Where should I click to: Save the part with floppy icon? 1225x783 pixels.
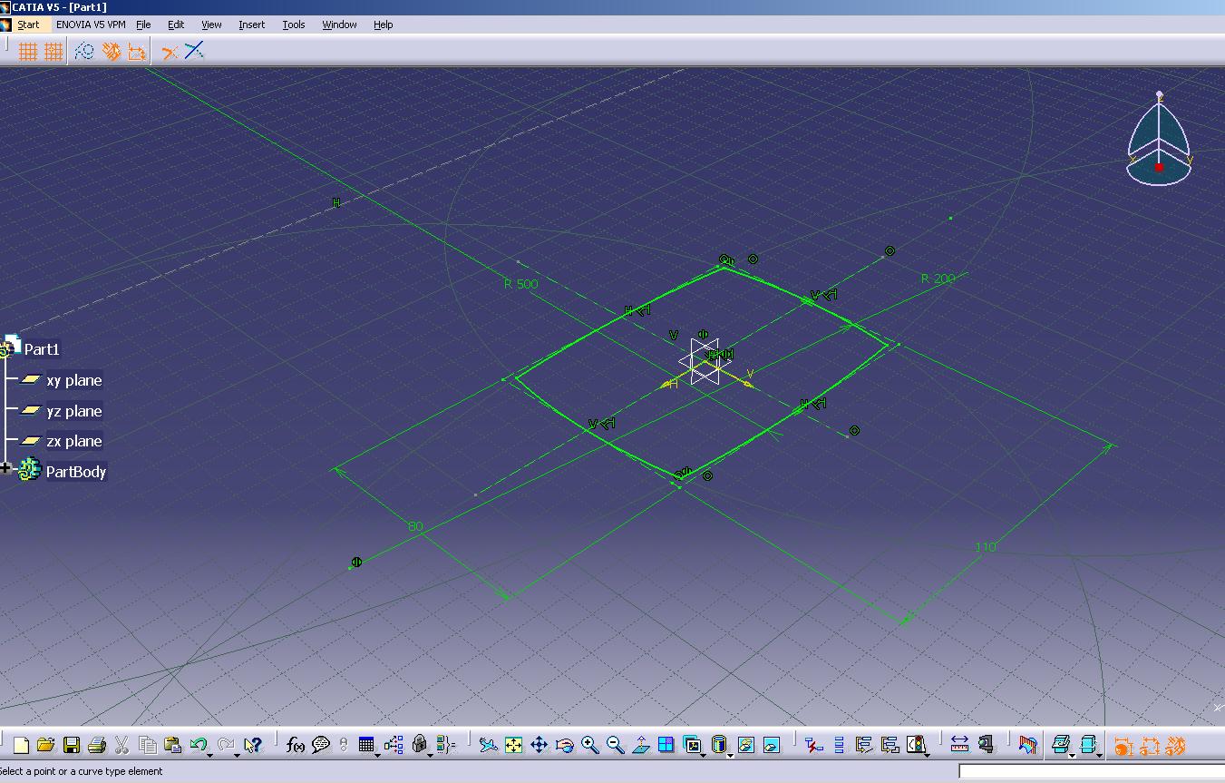[x=72, y=745]
